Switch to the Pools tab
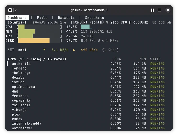Viewport: 178px width, 136px height. tap(42, 18)
